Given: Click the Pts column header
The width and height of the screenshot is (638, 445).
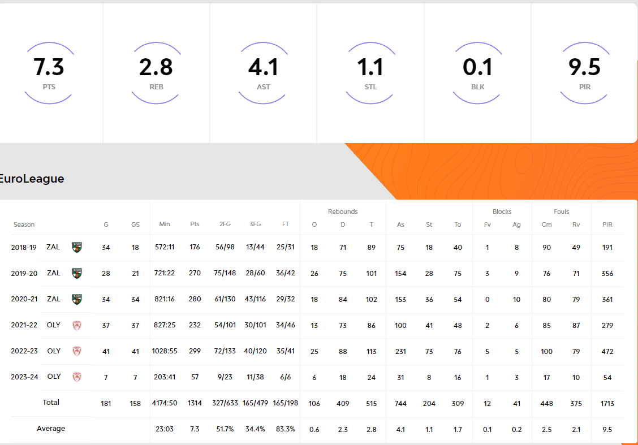Looking at the screenshot, I should (195, 224).
